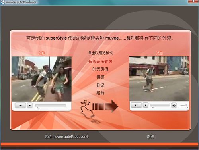Click the muvee app icon in title bar
Image resolution: width=199 pixels, height=150 pixels.
tap(2, 2)
